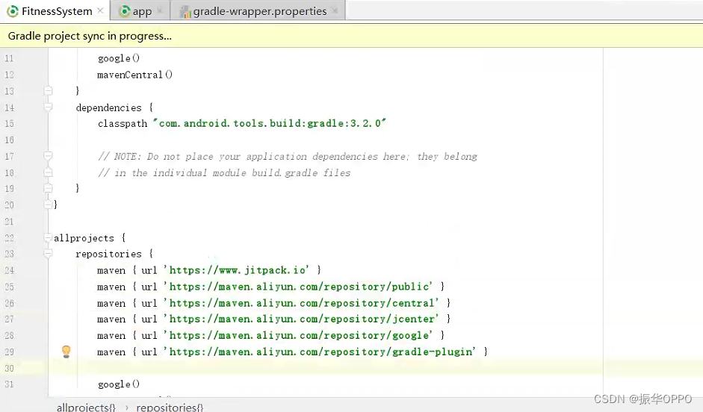The height and width of the screenshot is (412, 703).
Task: Click the lightbulb quick-fix icon on line 29
Action: pyautogui.click(x=66, y=352)
